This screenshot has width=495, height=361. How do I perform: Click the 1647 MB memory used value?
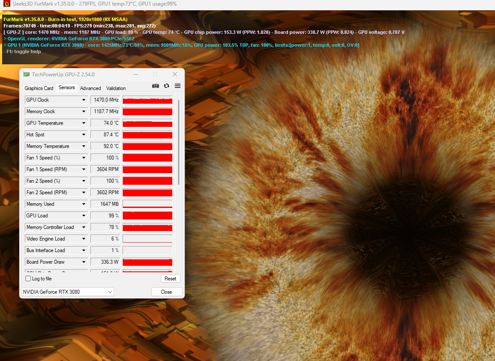[x=105, y=204]
